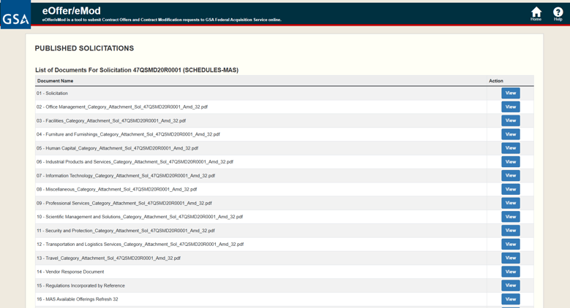
Task: View 05 Human Capital attachment
Action: 511,148
